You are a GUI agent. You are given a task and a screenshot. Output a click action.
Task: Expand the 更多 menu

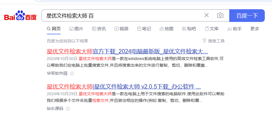point(255,29)
